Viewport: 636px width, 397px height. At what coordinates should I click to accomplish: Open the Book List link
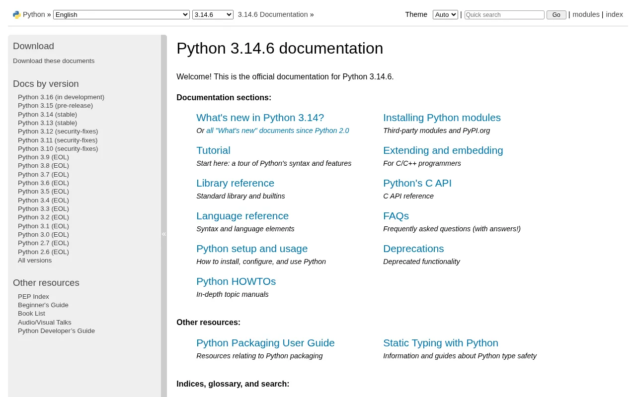[31, 313]
